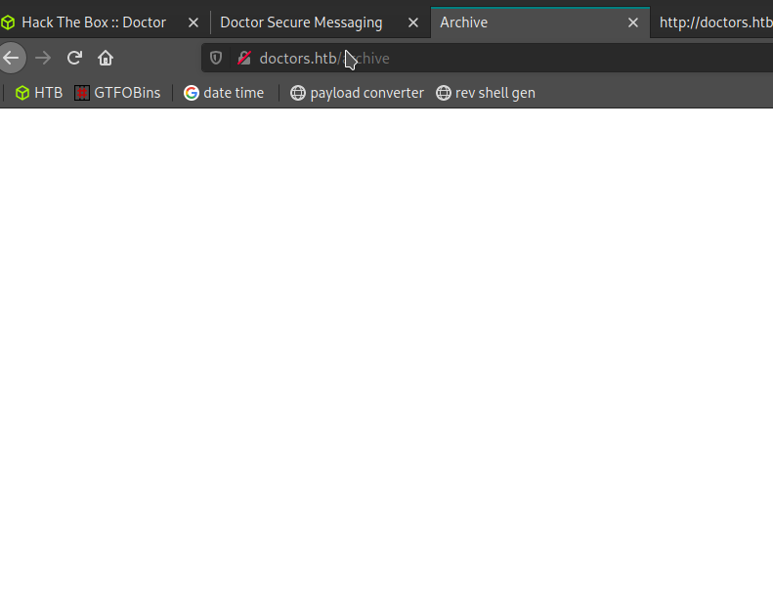
Task: Click the browser Back arrow button
Action: point(11,59)
